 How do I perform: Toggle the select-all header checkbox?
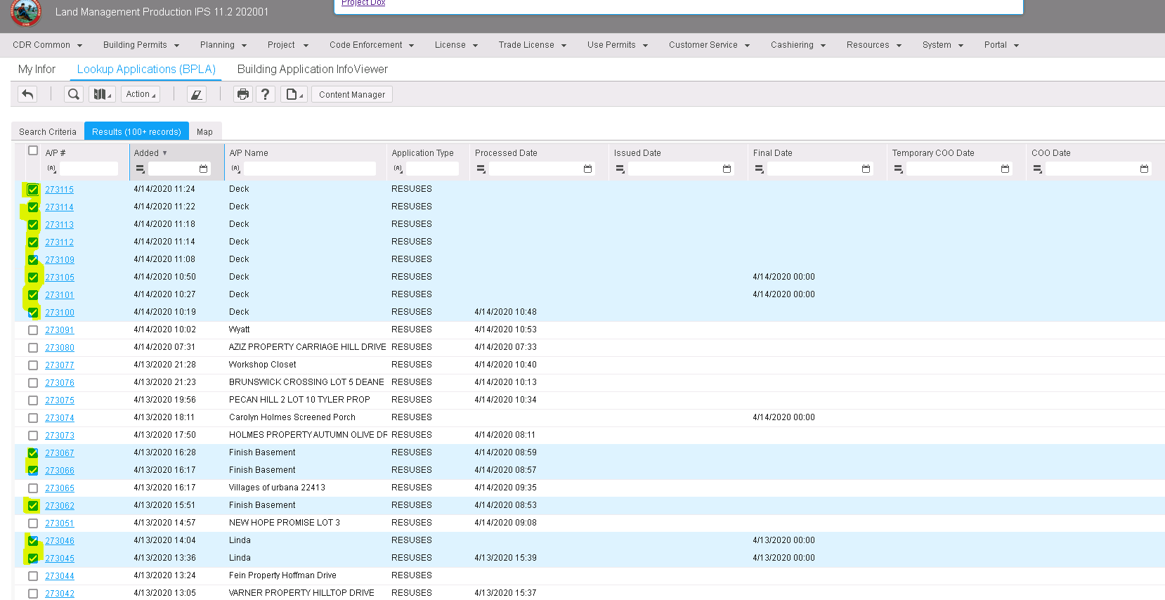(x=33, y=150)
